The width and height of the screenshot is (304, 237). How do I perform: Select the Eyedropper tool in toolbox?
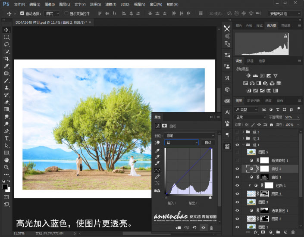tap(6, 66)
